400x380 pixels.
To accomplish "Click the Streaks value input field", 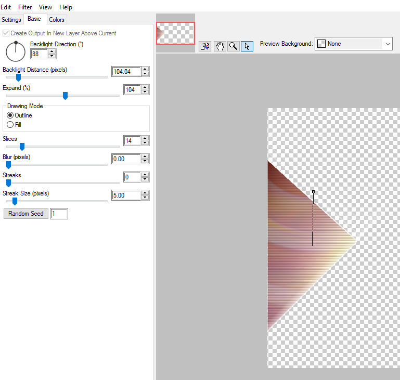I will click(x=132, y=177).
